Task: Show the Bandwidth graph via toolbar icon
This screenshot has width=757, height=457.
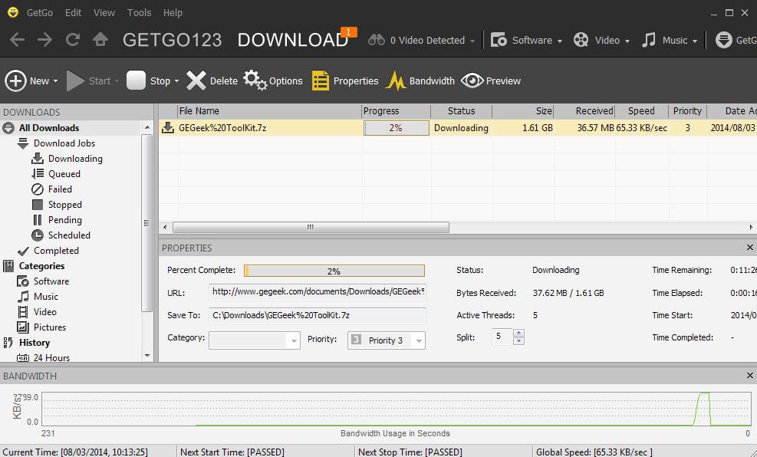Action: click(x=396, y=81)
